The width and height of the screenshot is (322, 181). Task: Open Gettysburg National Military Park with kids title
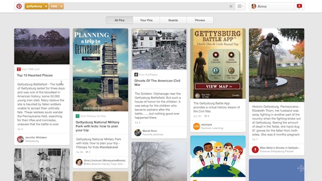click(x=97, y=126)
